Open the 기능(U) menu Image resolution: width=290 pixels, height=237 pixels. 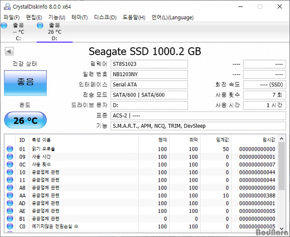[x=57, y=17]
